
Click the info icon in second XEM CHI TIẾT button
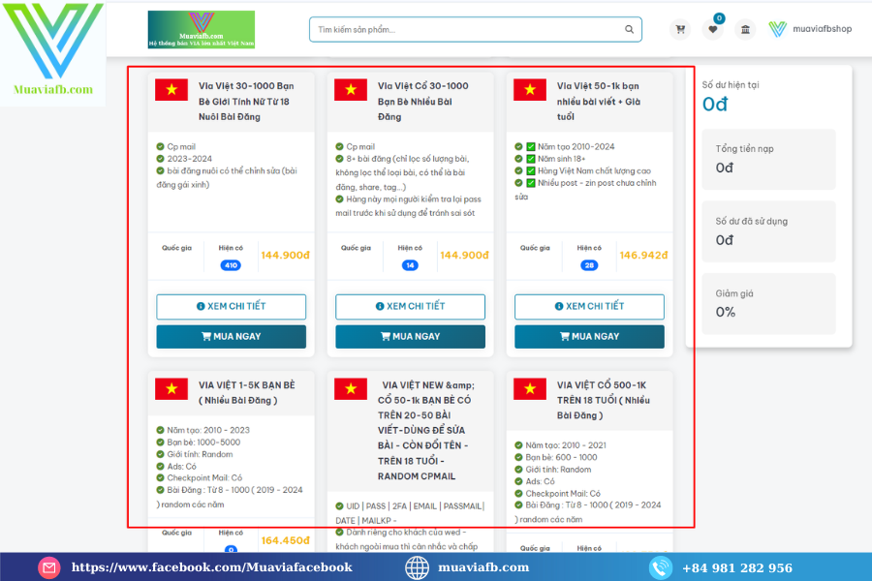(x=380, y=306)
